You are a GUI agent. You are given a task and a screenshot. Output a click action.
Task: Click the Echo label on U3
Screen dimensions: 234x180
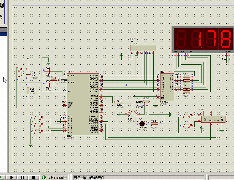[x=216, y=120]
